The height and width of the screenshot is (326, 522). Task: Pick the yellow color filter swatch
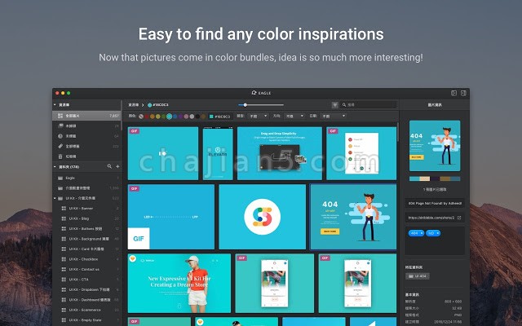point(158,117)
